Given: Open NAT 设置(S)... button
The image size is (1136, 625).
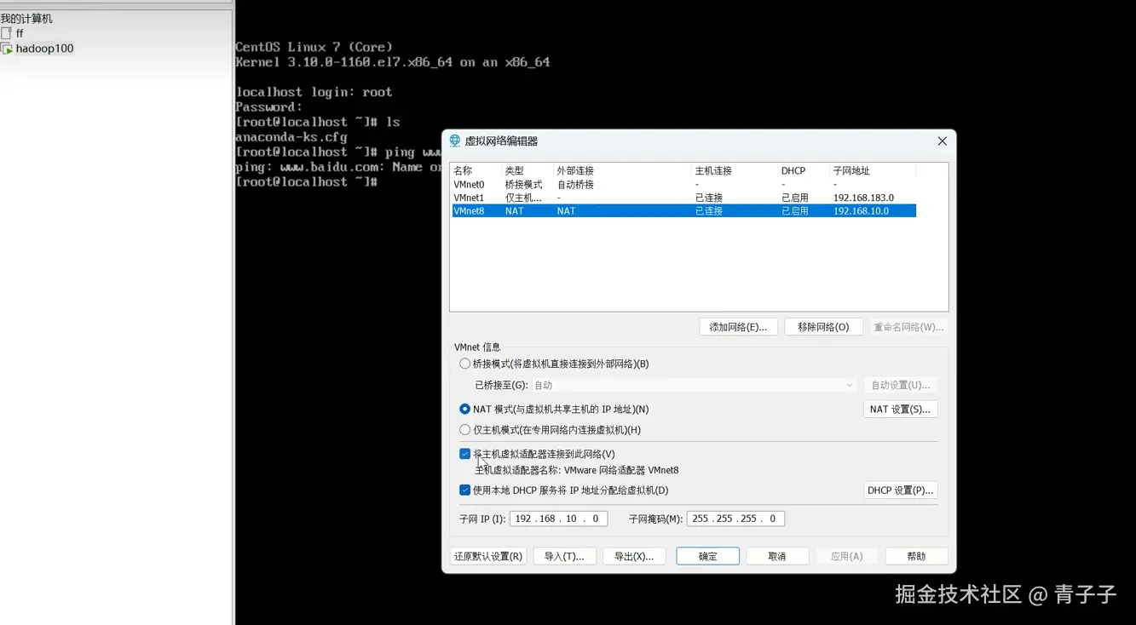Looking at the screenshot, I should [x=900, y=410].
